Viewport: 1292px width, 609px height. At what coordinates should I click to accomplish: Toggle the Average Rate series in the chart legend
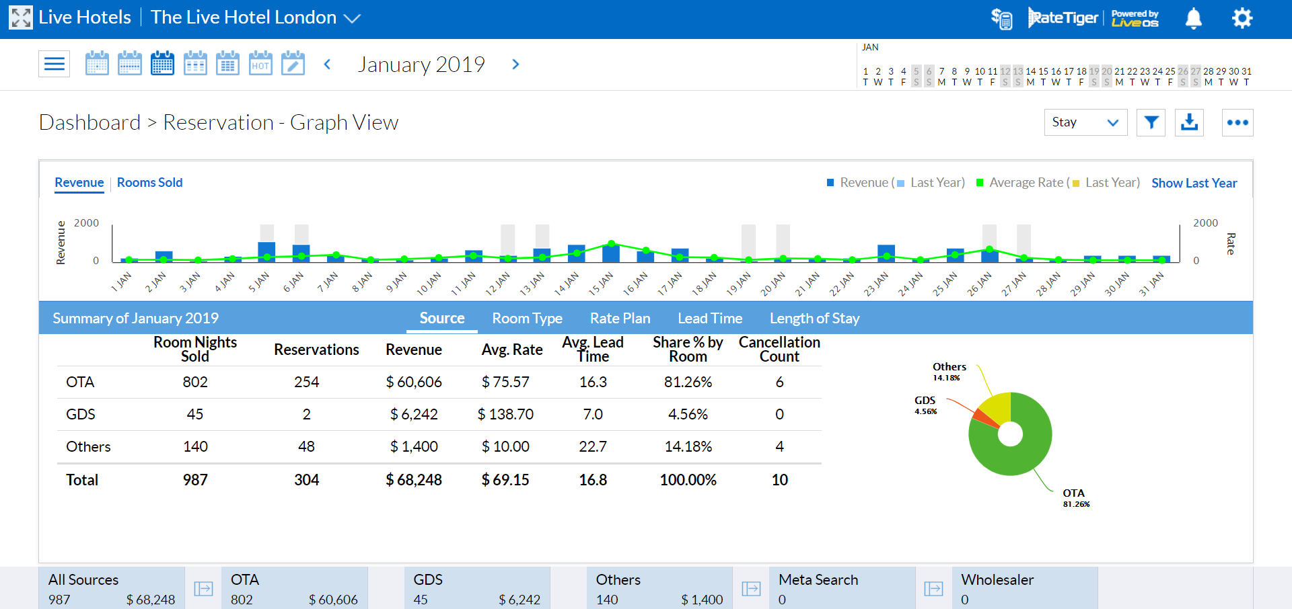tap(1021, 183)
